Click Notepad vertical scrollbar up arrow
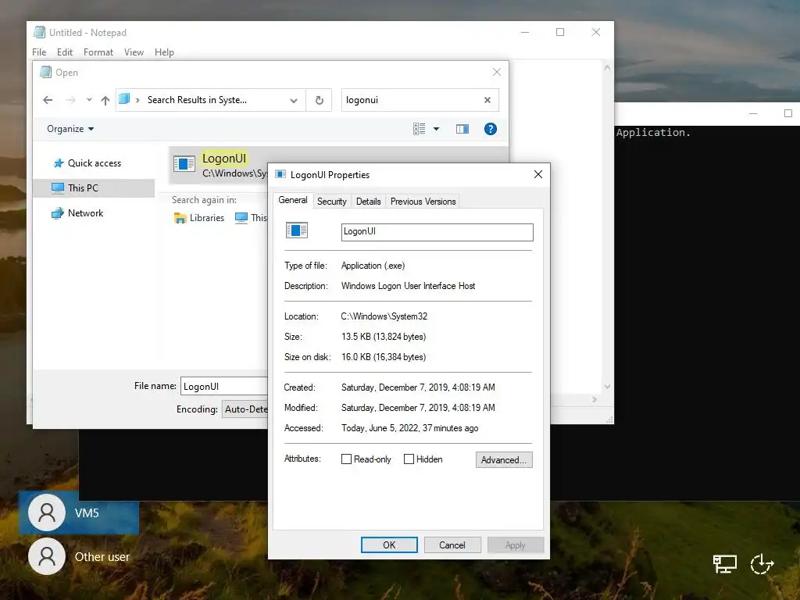This screenshot has height=600, width=800. [x=607, y=67]
